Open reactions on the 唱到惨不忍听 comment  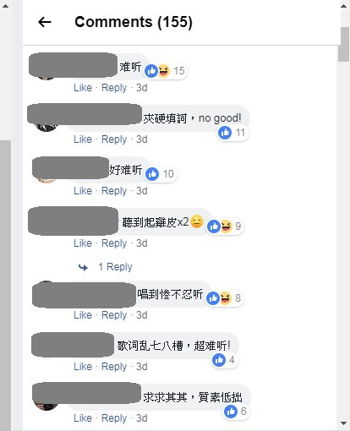tap(225, 298)
